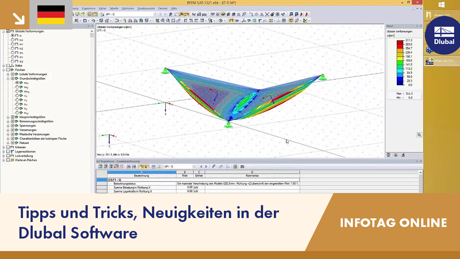Click the navigator tree vertical scrollbar
Viewport: 460px width, 259px height.
tap(92, 35)
